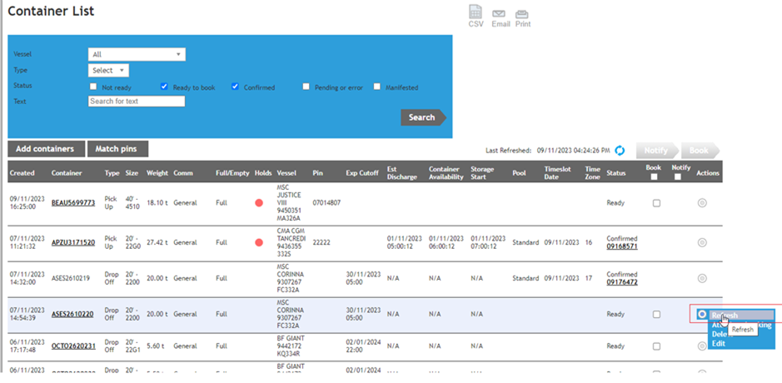Open booking link 09168571
This screenshot has height=383, width=782.
pos(622,246)
